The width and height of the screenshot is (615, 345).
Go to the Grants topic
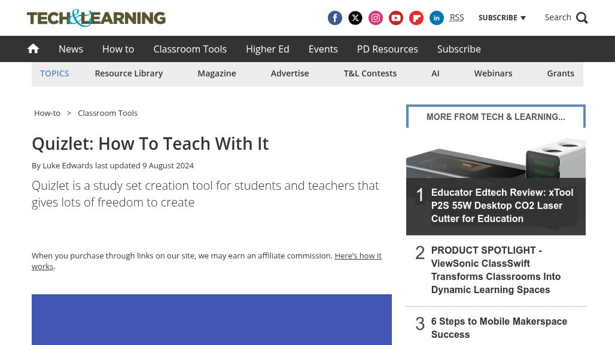[561, 73]
